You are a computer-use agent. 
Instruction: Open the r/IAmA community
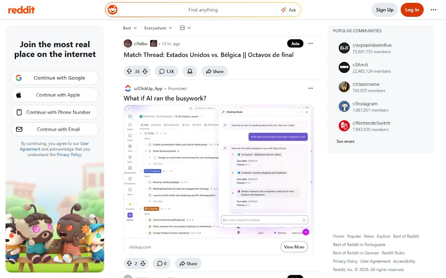coord(360,65)
